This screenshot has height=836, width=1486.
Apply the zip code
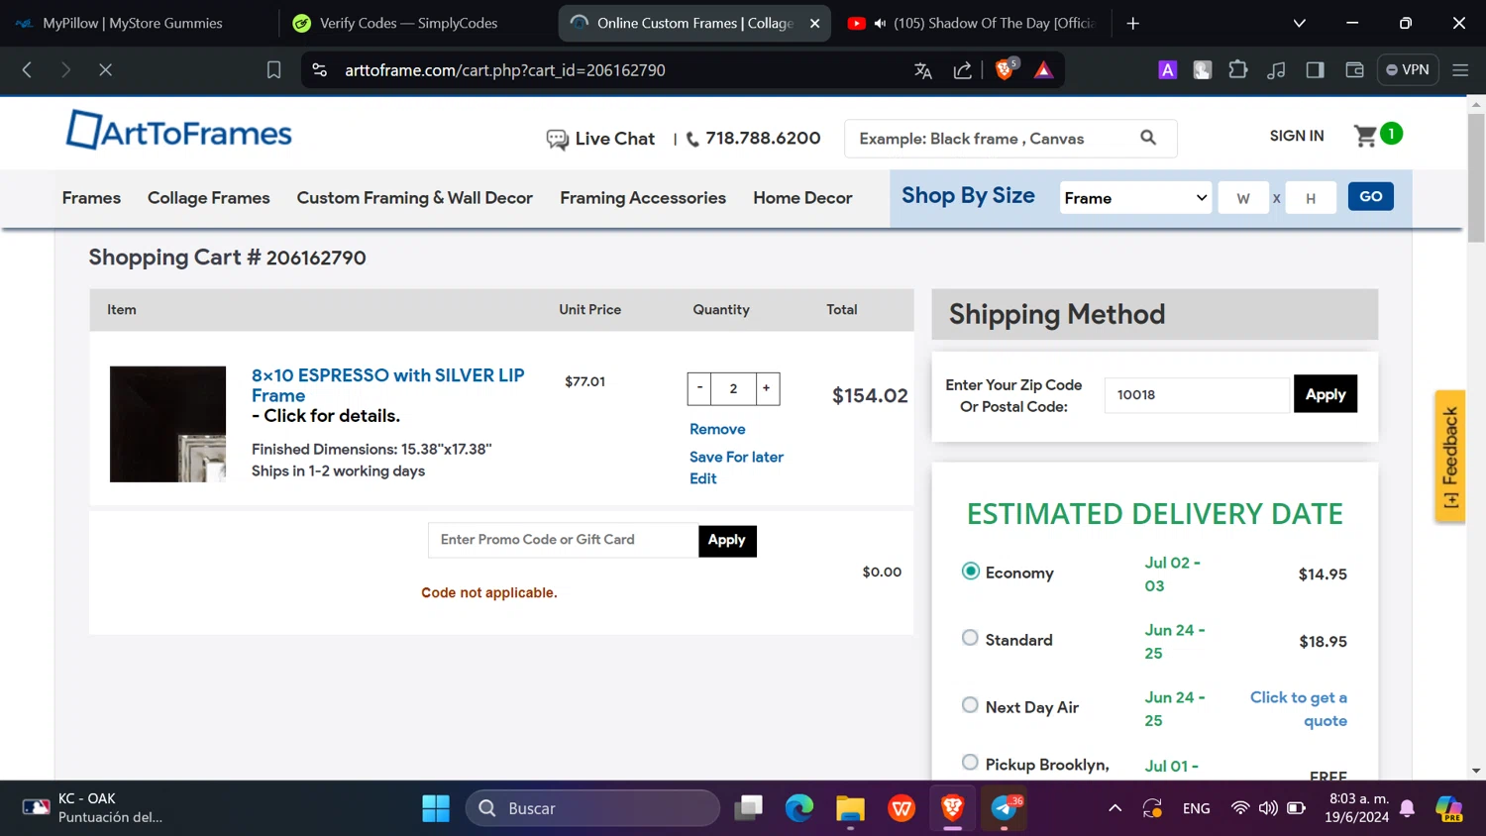(1325, 394)
